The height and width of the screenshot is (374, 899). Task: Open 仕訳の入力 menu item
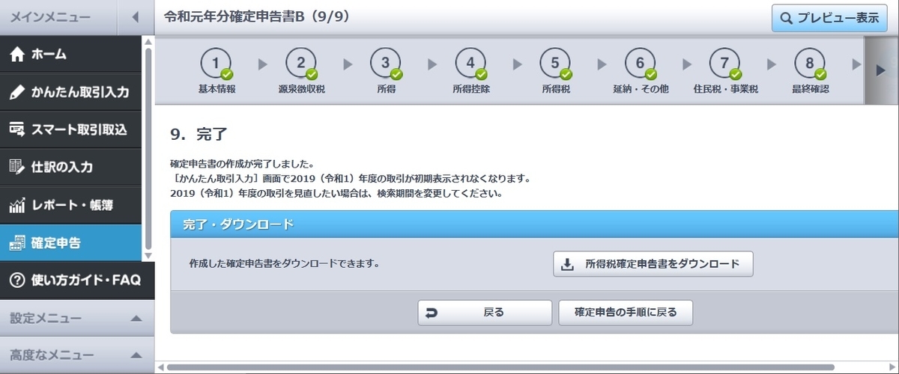pyautogui.click(x=71, y=167)
